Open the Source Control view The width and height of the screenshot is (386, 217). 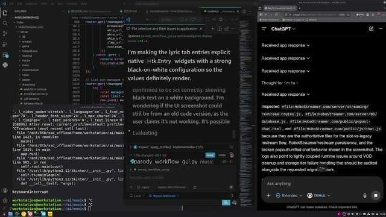(5, 34)
